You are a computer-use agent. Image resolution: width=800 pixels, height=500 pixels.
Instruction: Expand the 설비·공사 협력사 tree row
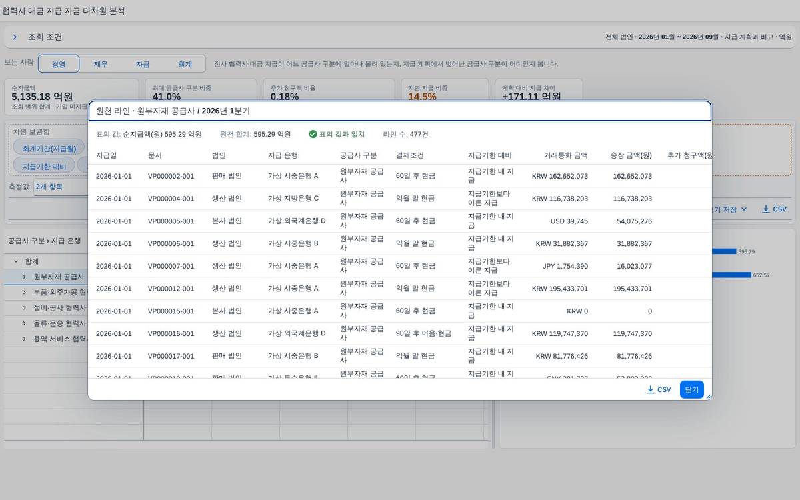(25, 307)
